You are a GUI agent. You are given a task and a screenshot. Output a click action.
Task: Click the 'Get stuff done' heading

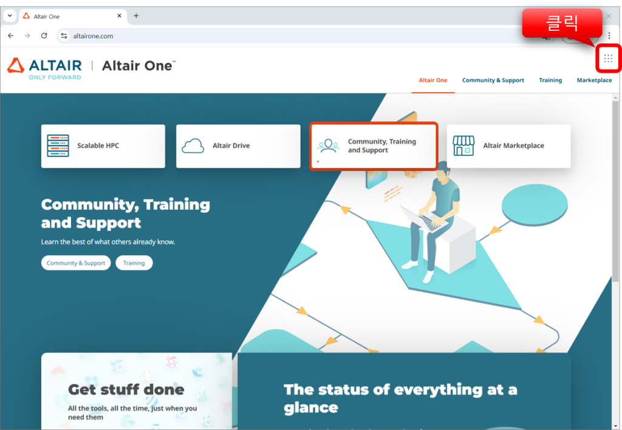[126, 389]
